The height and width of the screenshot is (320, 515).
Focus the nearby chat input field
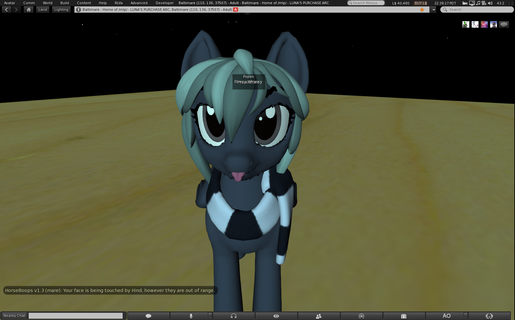(x=76, y=316)
